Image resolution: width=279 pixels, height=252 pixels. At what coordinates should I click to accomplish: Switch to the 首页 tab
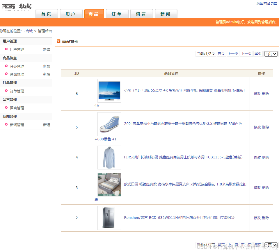[47, 14]
